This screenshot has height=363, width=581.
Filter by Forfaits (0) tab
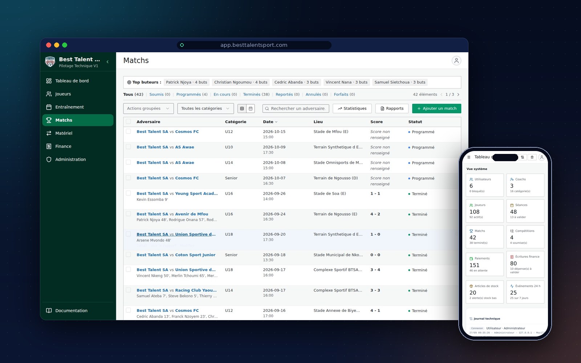(x=344, y=94)
